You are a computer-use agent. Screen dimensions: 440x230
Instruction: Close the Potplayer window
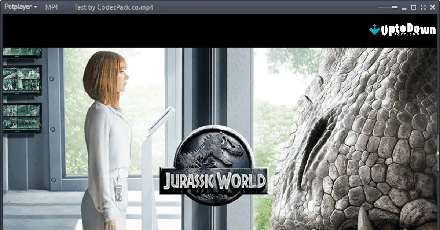coord(432,7)
